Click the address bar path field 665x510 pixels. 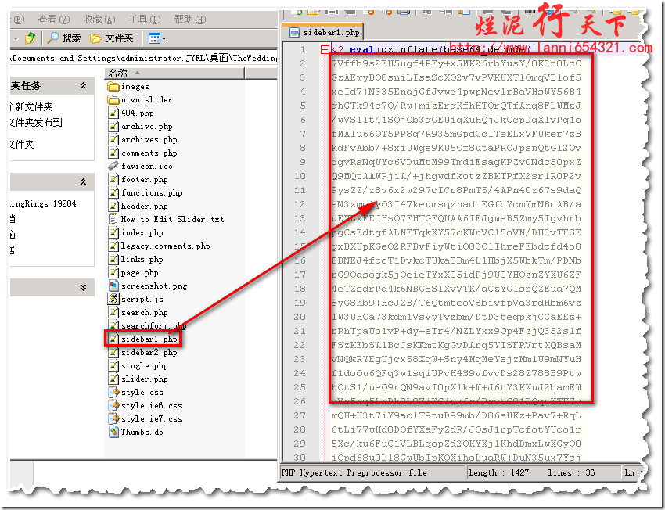click(141, 58)
